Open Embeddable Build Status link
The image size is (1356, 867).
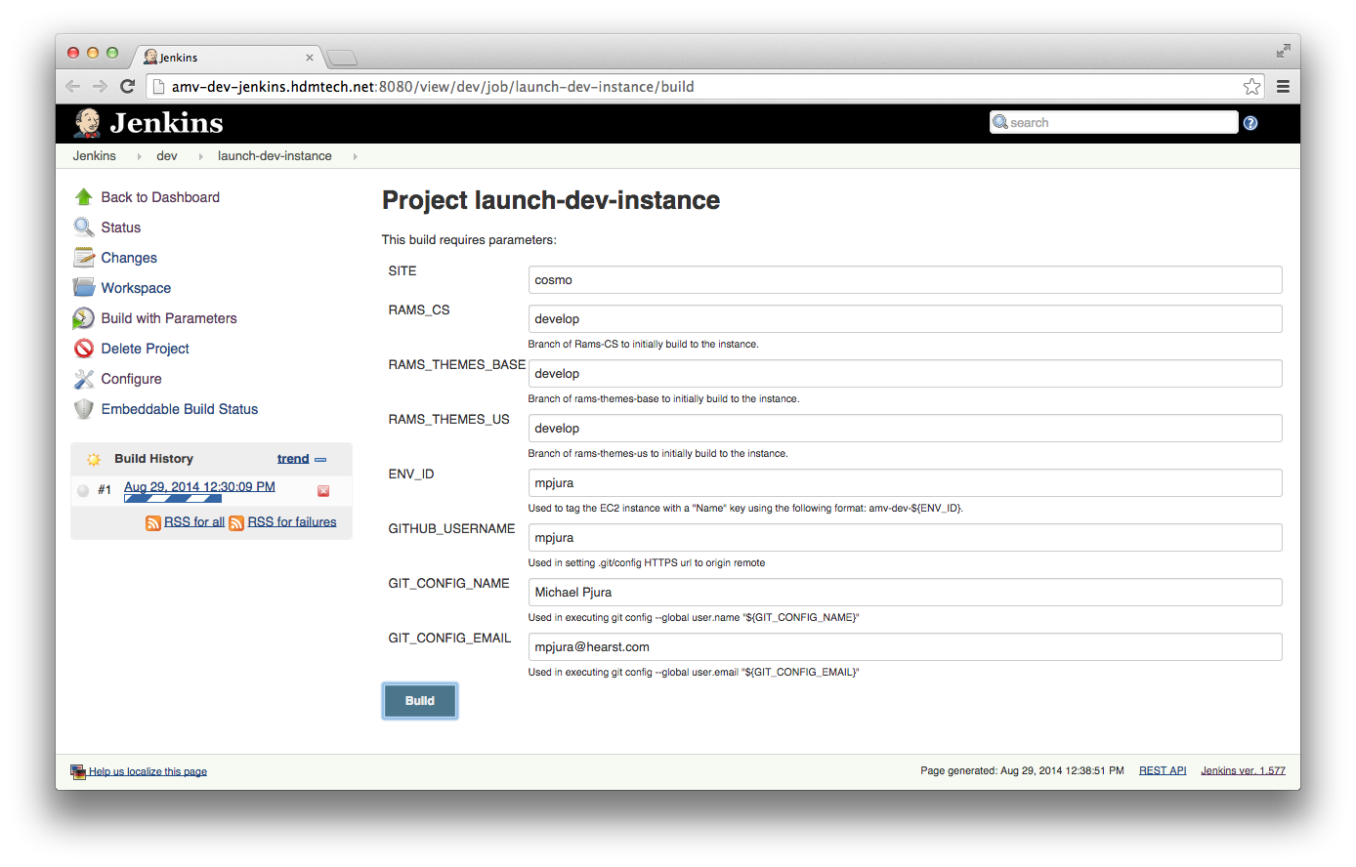180,409
